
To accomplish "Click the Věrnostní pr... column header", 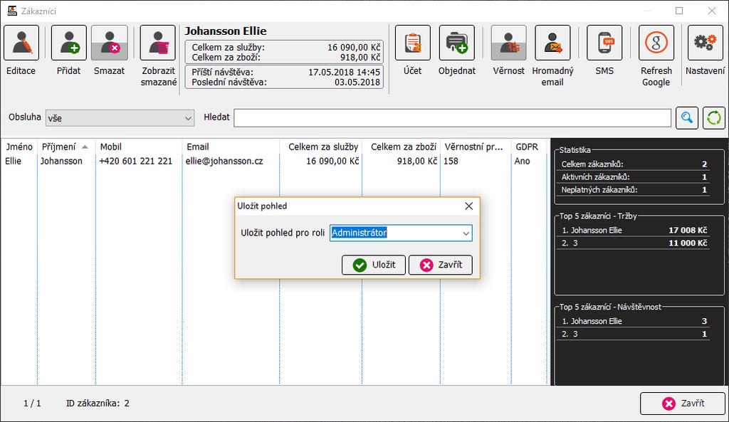I will tap(475, 147).
